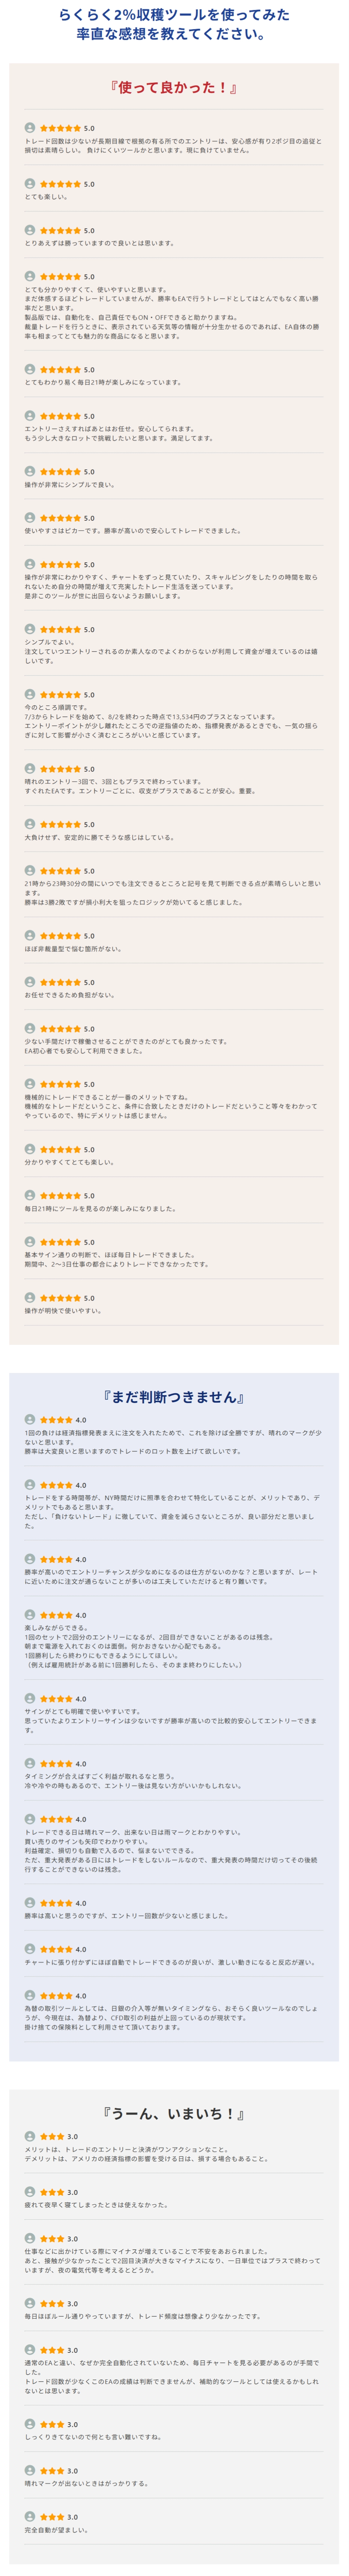
Task: Click the five stars above 「ほぼ非裁量型で悩む箇所がない。」
Action: (61, 936)
